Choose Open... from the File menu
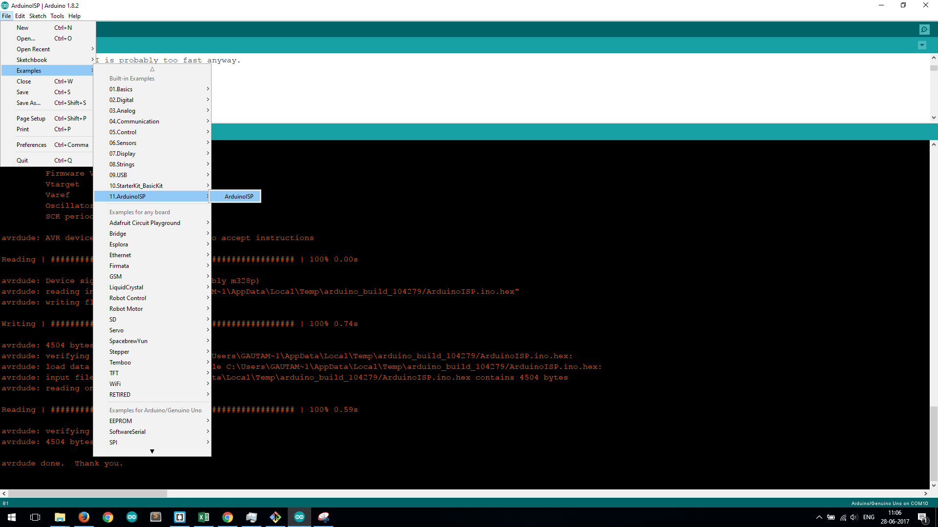Viewport: 938px width, 527px height. click(x=48, y=39)
